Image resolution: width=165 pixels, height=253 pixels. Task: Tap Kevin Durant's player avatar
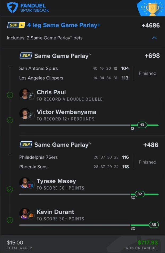[x=24, y=213]
